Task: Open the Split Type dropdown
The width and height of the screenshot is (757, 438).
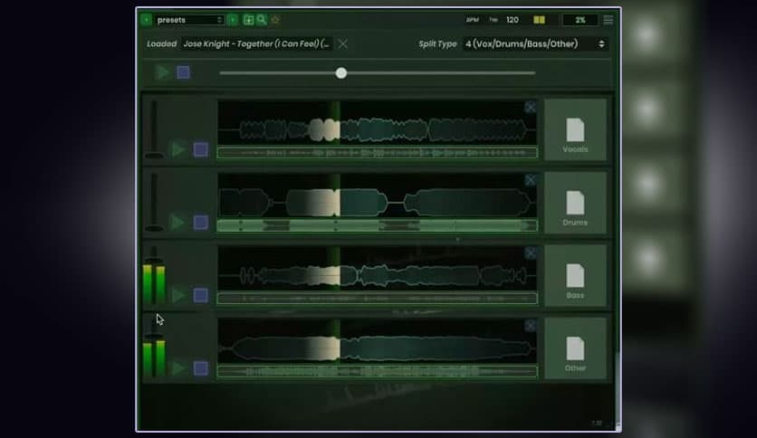Action: click(535, 44)
